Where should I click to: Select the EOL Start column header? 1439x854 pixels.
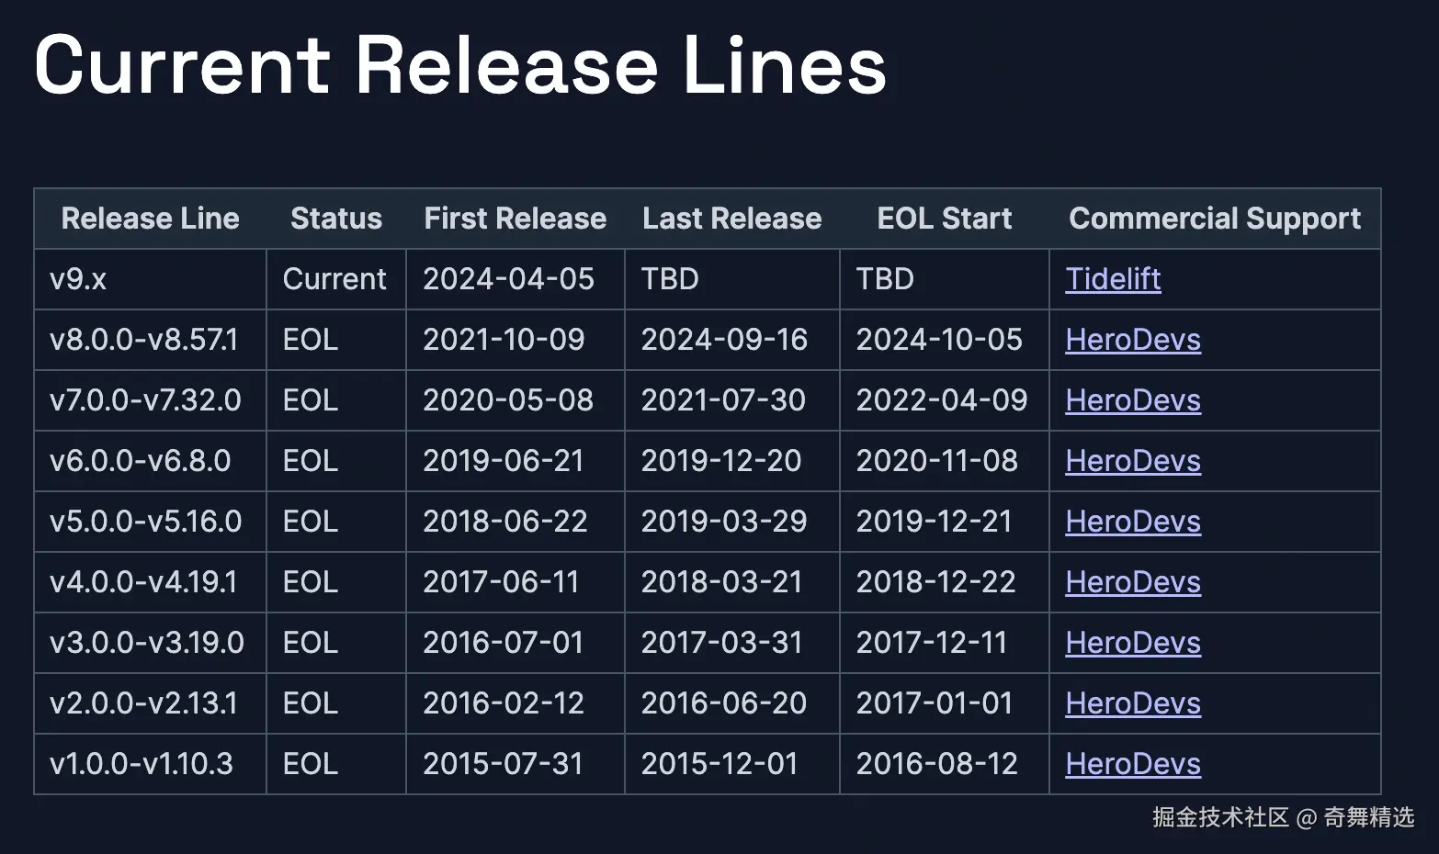click(944, 219)
